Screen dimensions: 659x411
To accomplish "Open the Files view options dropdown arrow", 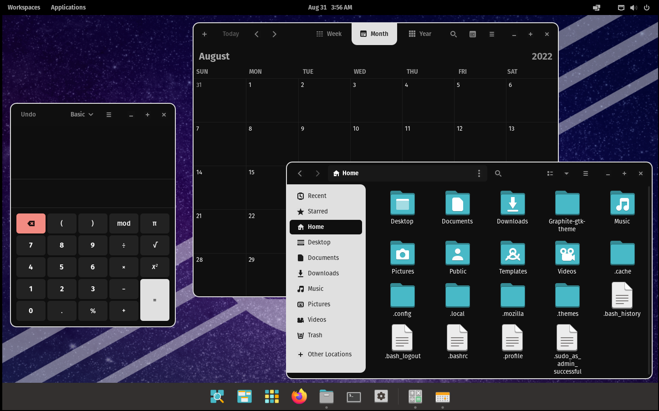I will coord(566,173).
